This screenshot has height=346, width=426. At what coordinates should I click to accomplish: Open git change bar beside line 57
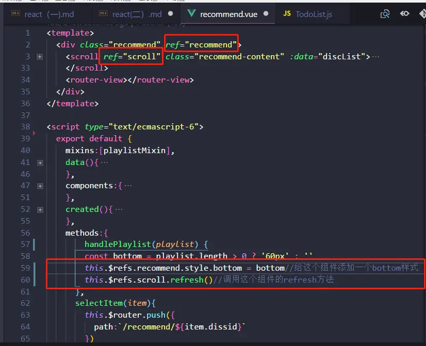tap(34, 244)
